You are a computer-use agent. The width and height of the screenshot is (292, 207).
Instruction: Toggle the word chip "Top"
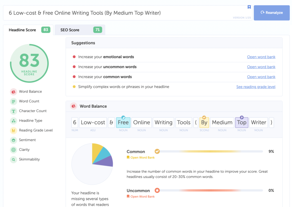[x=242, y=122]
